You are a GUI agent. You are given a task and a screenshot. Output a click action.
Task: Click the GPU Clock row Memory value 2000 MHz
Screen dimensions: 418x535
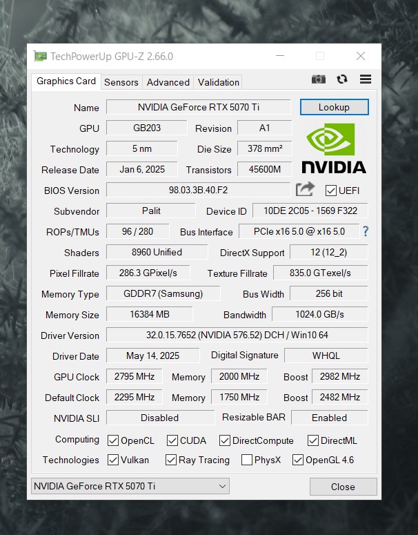coord(239,377)
